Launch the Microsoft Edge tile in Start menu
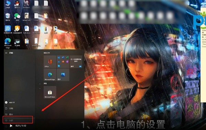206x130 pixels. click(x=50, y=74)
